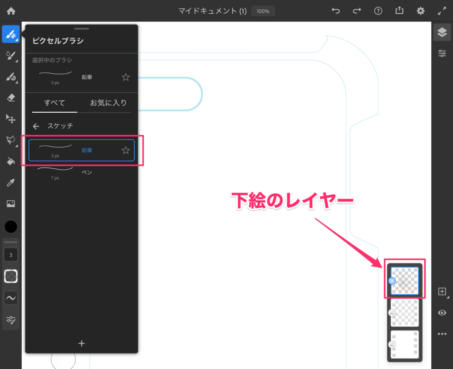
Task: Favorite the 鉛筆 brush in Sketch list
Action: point(126,151)
